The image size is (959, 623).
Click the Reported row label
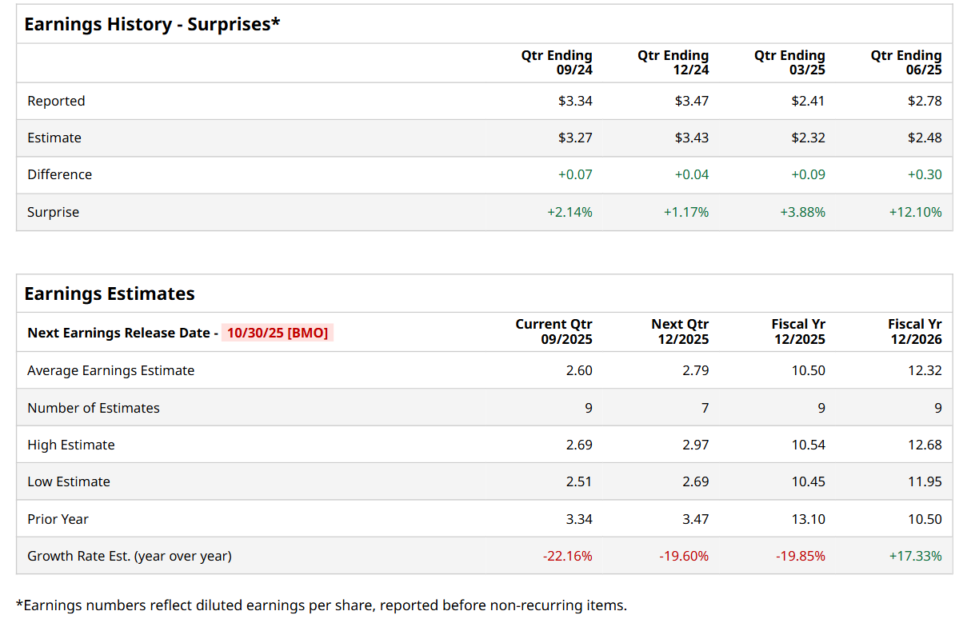click(x=56, y=101)
